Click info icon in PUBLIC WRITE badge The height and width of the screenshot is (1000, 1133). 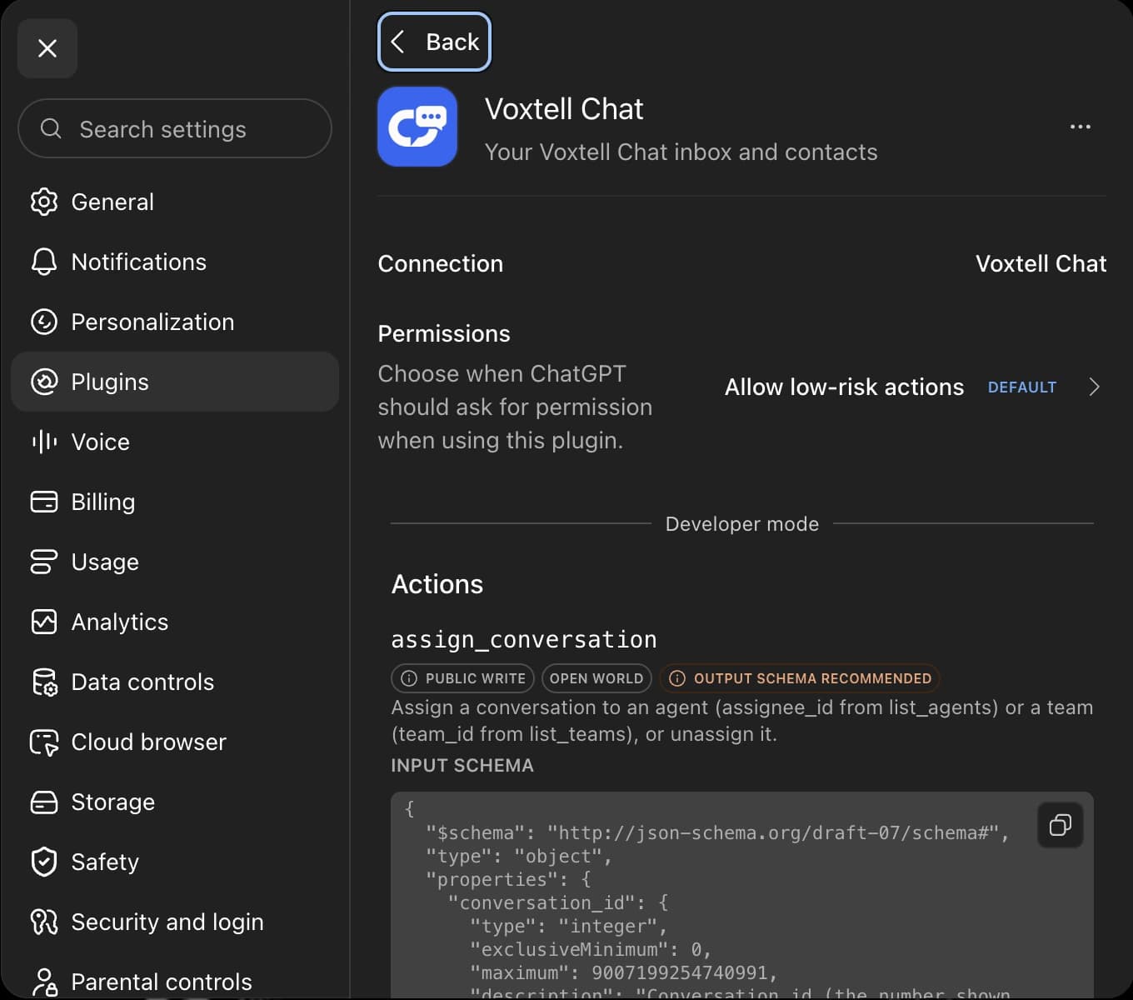(x=409, y=678)
